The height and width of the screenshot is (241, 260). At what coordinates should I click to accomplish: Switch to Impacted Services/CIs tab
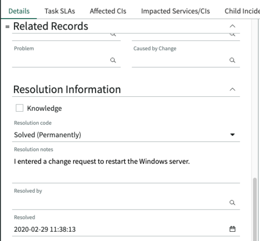point(176,11)
